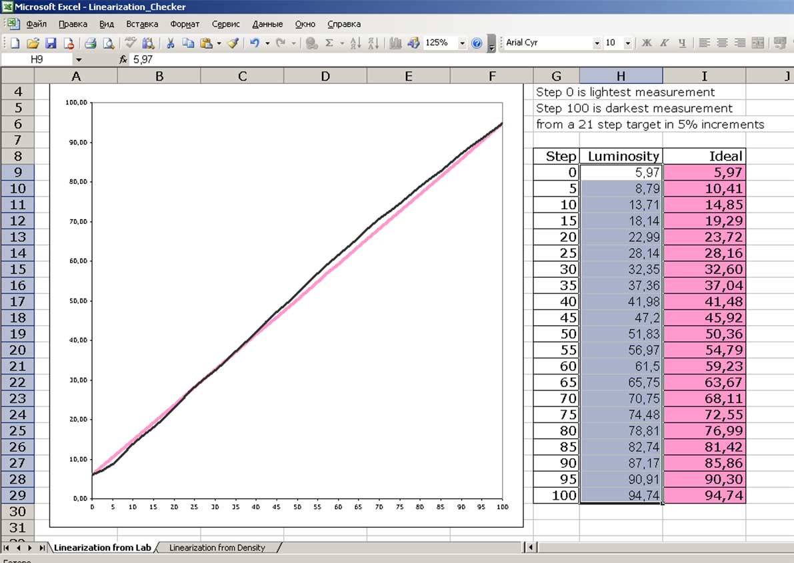Open the Arial Cyr font dropdown

[597, 43]
